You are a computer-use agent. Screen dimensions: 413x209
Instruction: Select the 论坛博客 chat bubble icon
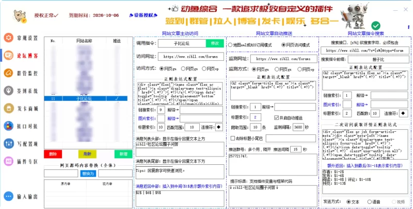[x=8, y=56]
